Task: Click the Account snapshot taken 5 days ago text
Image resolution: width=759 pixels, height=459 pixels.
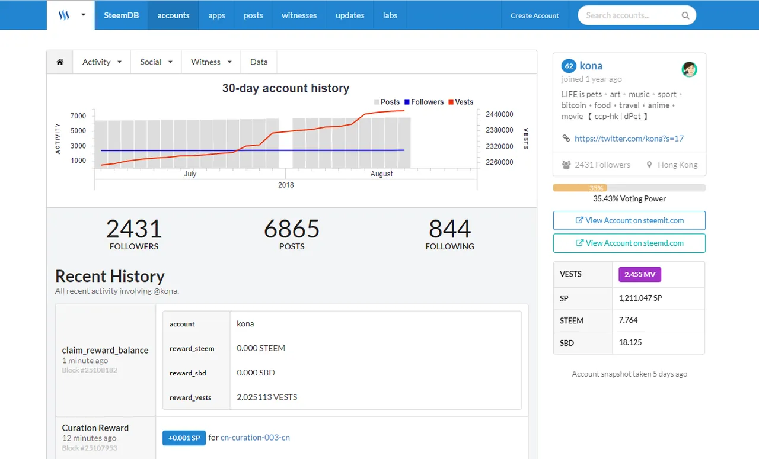Action: (629, 374)
